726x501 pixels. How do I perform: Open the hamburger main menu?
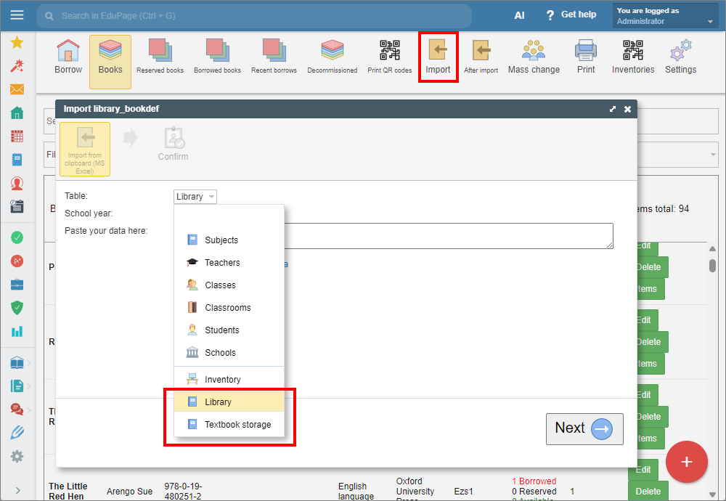(17, 15)
